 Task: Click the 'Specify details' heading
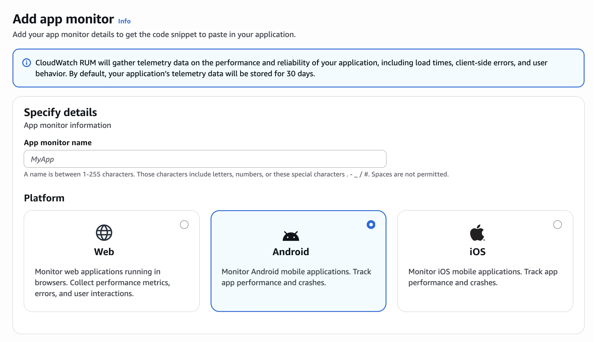[60, 112]
